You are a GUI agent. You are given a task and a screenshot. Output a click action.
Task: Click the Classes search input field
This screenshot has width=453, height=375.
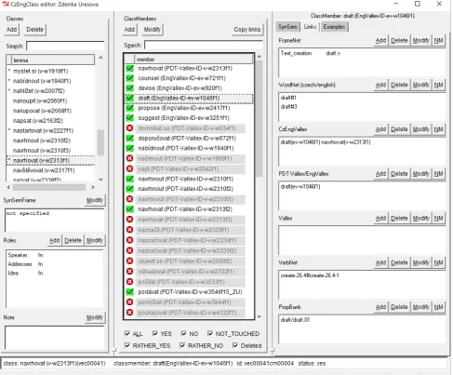tap(65, 46)
